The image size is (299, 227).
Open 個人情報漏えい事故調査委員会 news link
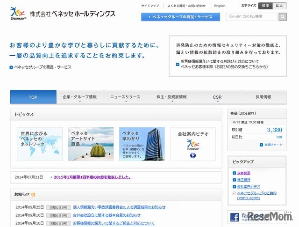pyautogui.click(x=119, y=207)
